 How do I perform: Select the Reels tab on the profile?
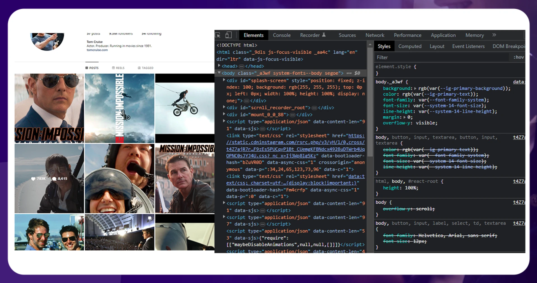(x=118, y=68)
